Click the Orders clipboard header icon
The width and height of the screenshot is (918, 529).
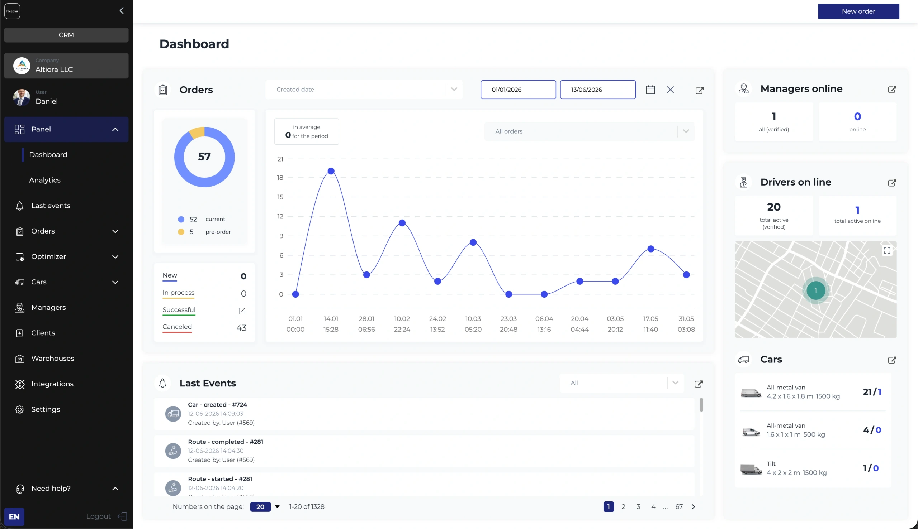pyautogui.click(x=163, y=90)
